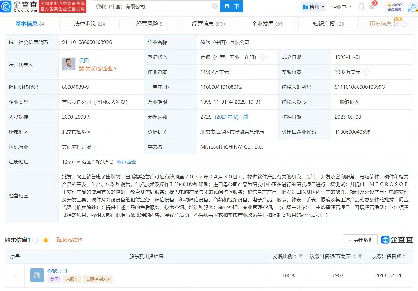Expand the 其他软件开发 industry dropdown
Screen dimensions: 418x291
pos(95,147)
